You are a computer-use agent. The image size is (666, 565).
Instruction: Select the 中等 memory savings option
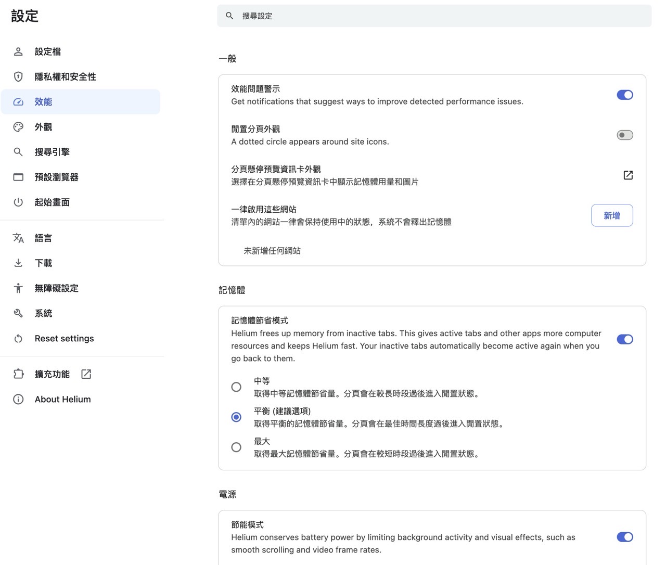tap(236, 387)
